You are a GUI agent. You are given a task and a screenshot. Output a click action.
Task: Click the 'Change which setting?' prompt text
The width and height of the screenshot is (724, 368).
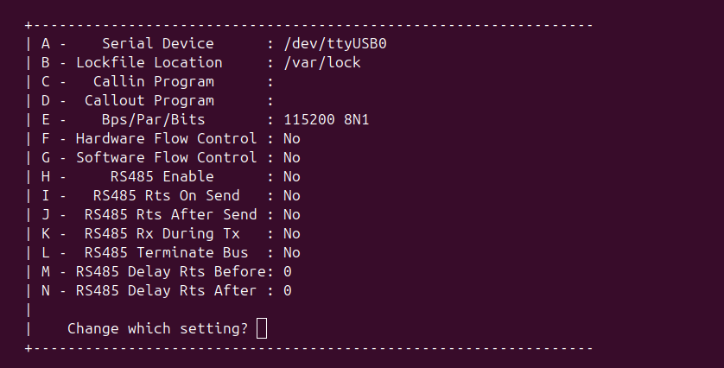tap(157, 328)
